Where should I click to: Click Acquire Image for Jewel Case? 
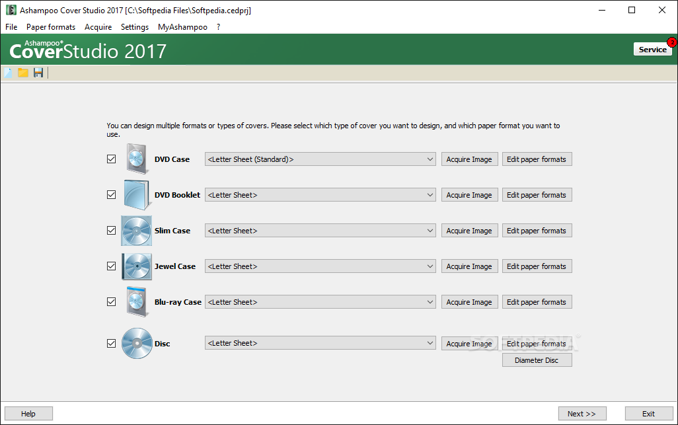pyautogui.click(x=469, y=266)
